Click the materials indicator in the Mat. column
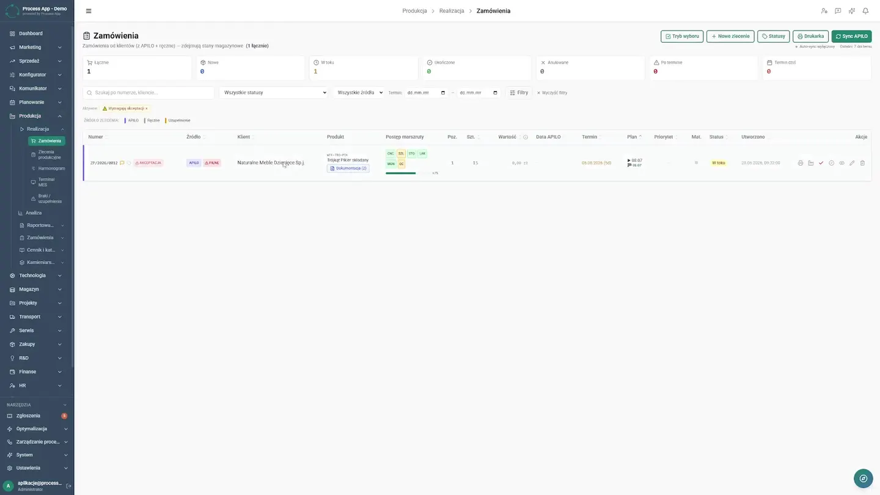 (x=696, y=163)
